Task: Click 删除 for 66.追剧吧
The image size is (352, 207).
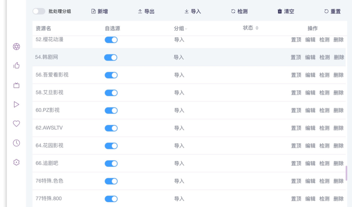Action: click(x=338, y=163)
